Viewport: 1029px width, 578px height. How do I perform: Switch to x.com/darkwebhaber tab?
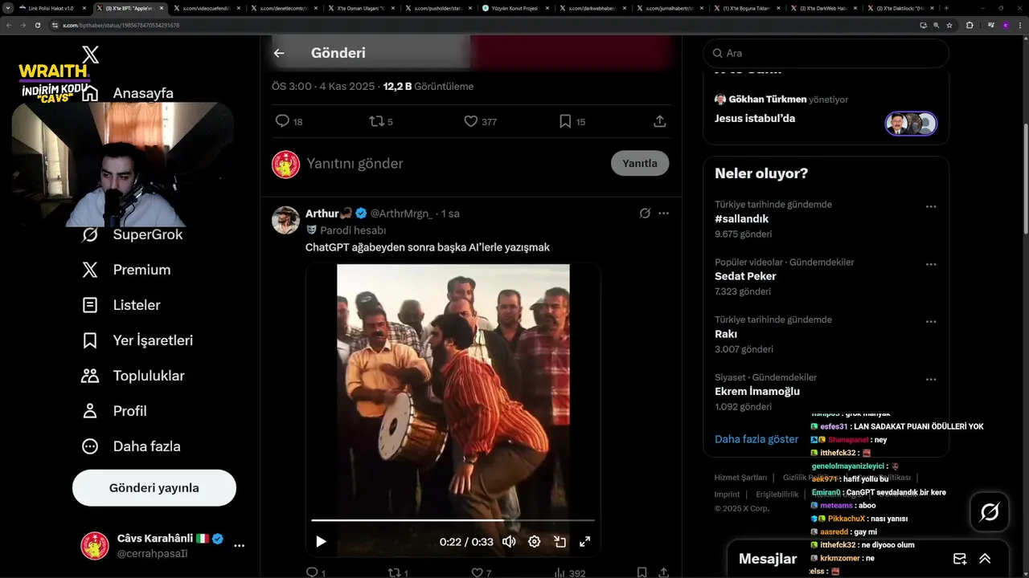click(x=592, y=8)
